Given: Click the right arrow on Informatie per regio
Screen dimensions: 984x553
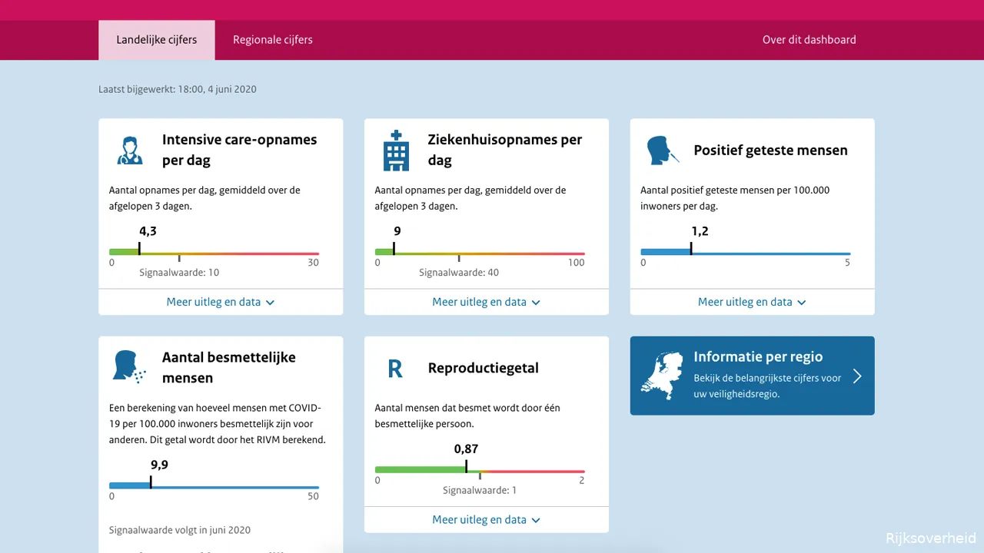Looking at the screenshot, I should (856, 376).
